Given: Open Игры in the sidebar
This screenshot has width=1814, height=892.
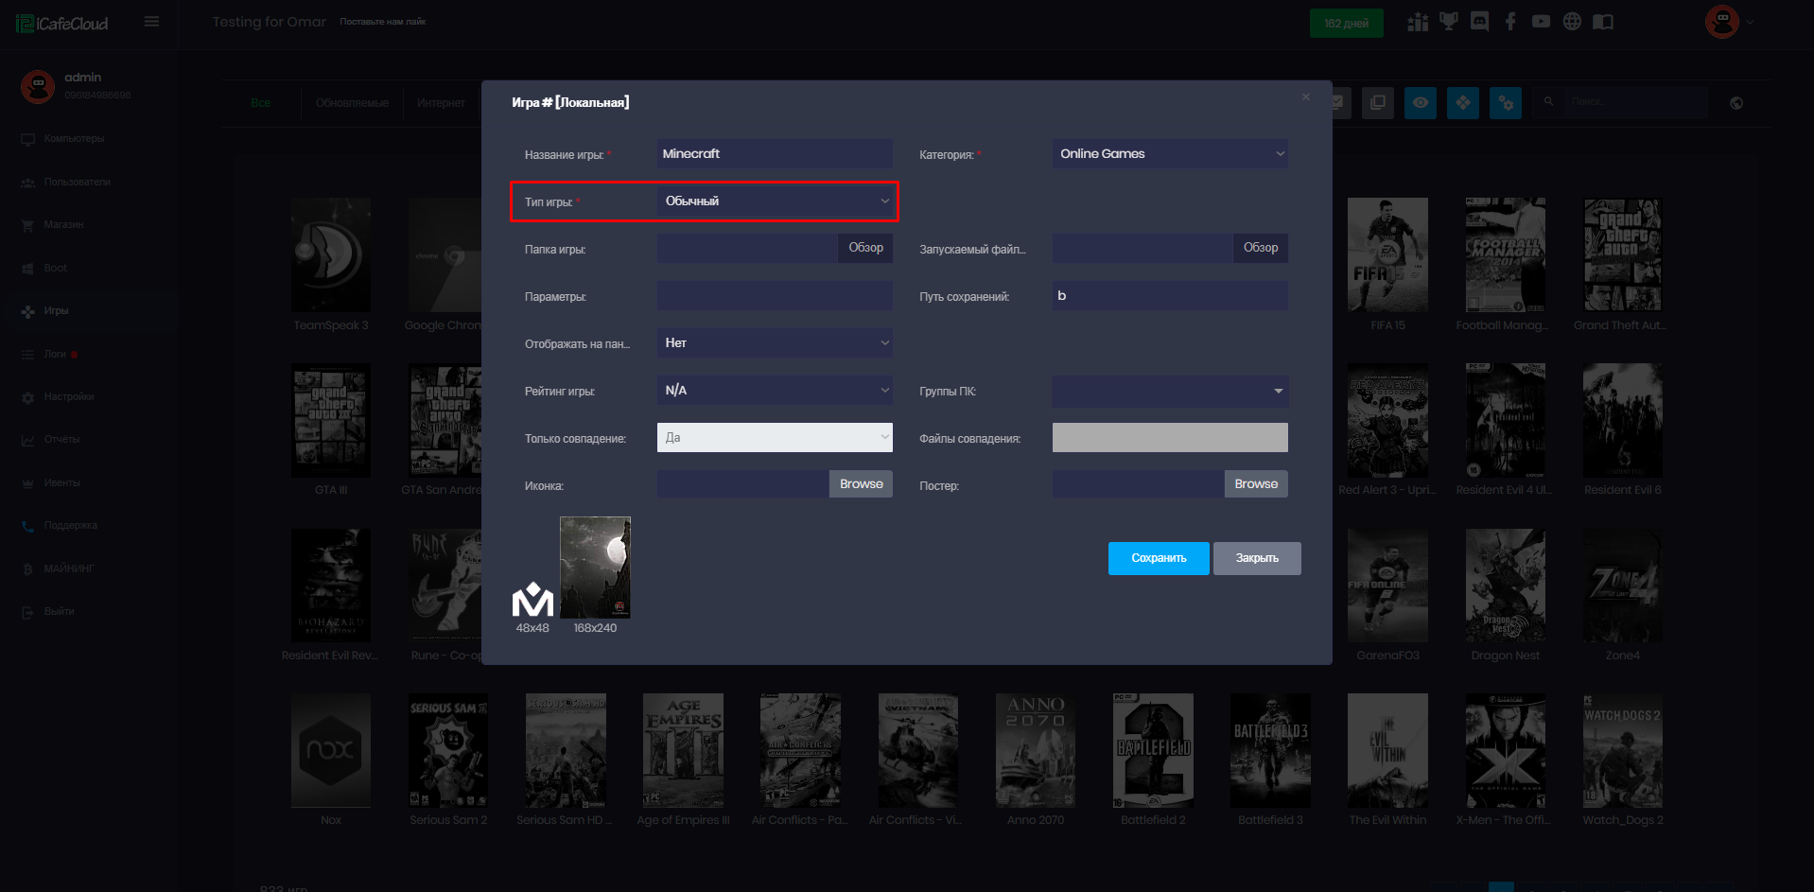Looking at the screenshot, I should point(56,311).
